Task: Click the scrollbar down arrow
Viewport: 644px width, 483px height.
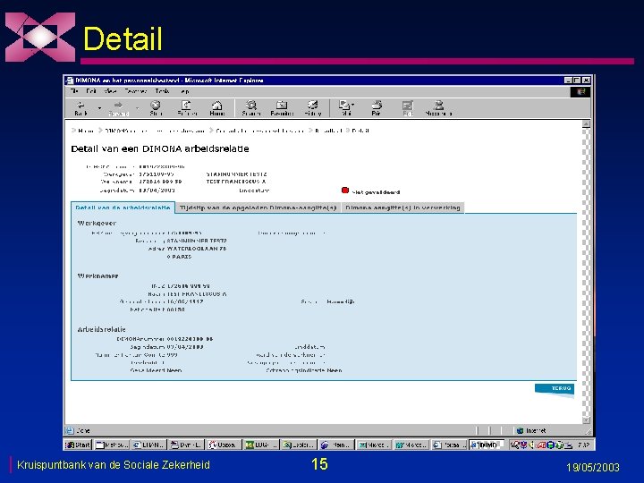Action: pos(587,419)
